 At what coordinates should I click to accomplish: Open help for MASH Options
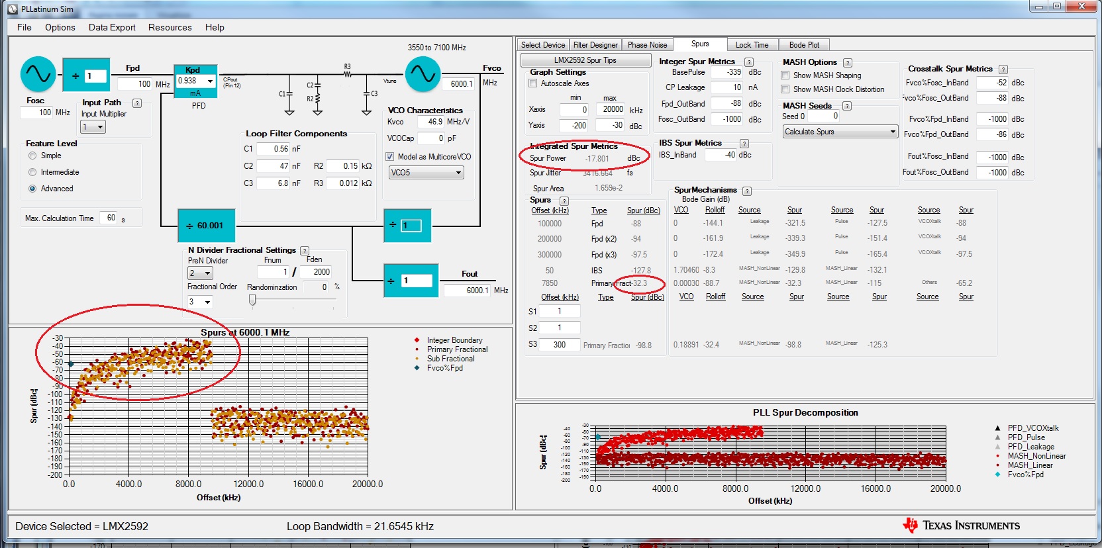[848, 63]
